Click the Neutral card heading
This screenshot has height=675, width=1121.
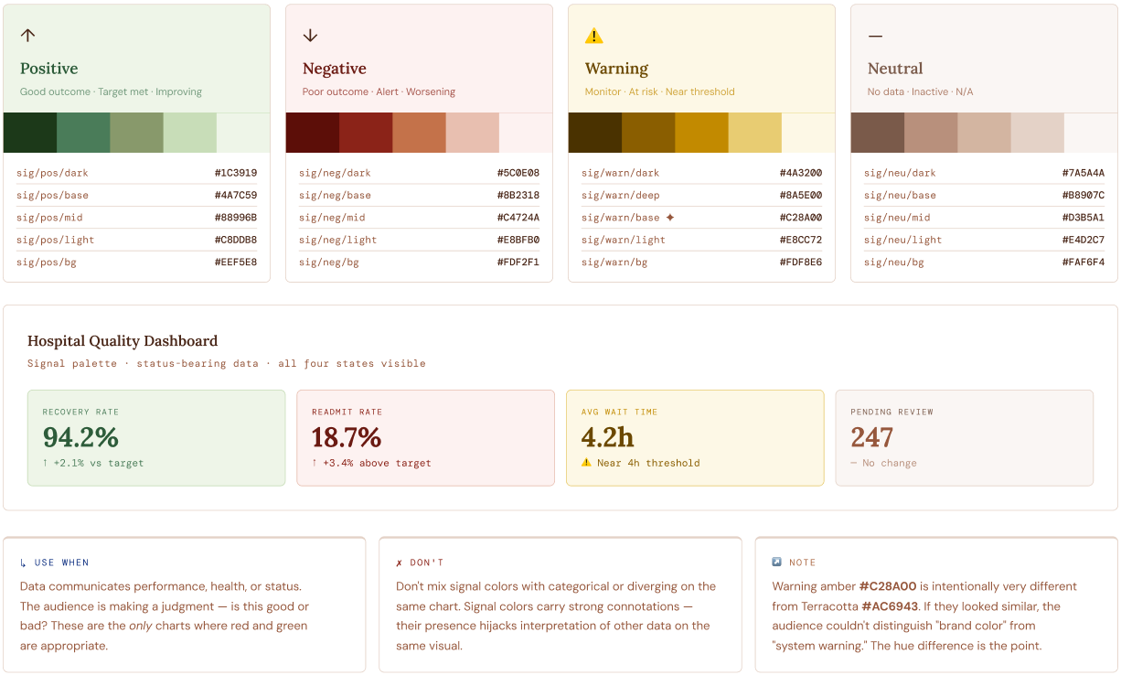point(895,69)
